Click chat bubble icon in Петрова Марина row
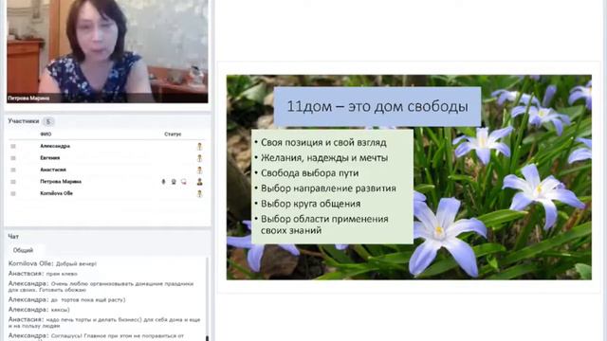This screenshot has height=341, width=607. tap(183, 182)
